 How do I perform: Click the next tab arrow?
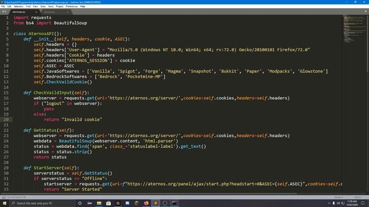point(5,11)
